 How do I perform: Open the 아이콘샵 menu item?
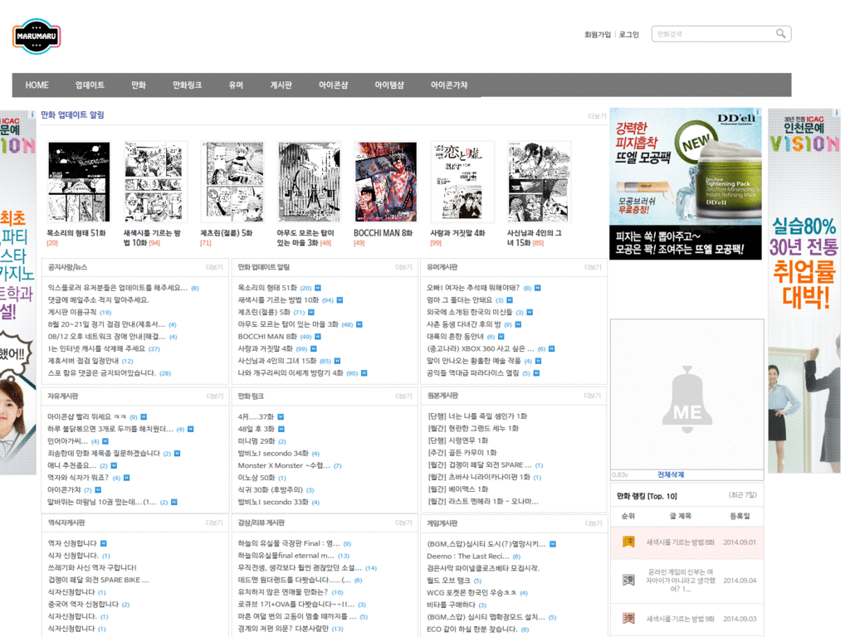coord(334,85)
